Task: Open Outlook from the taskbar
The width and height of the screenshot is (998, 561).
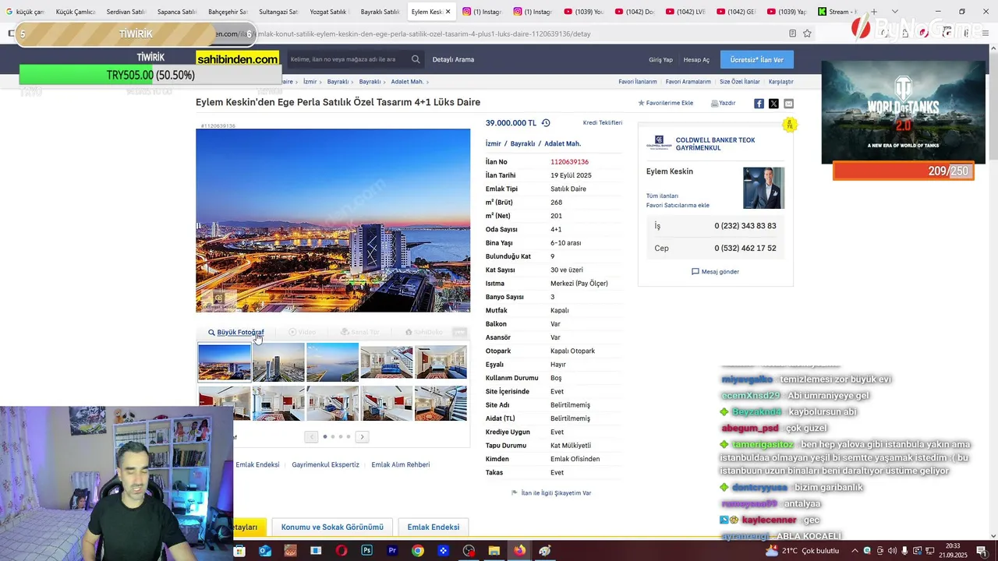Action: (265, 551)
